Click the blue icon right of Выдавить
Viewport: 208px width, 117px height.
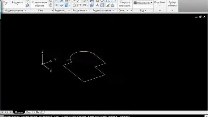pyautogui.click(x=27, y=5)
